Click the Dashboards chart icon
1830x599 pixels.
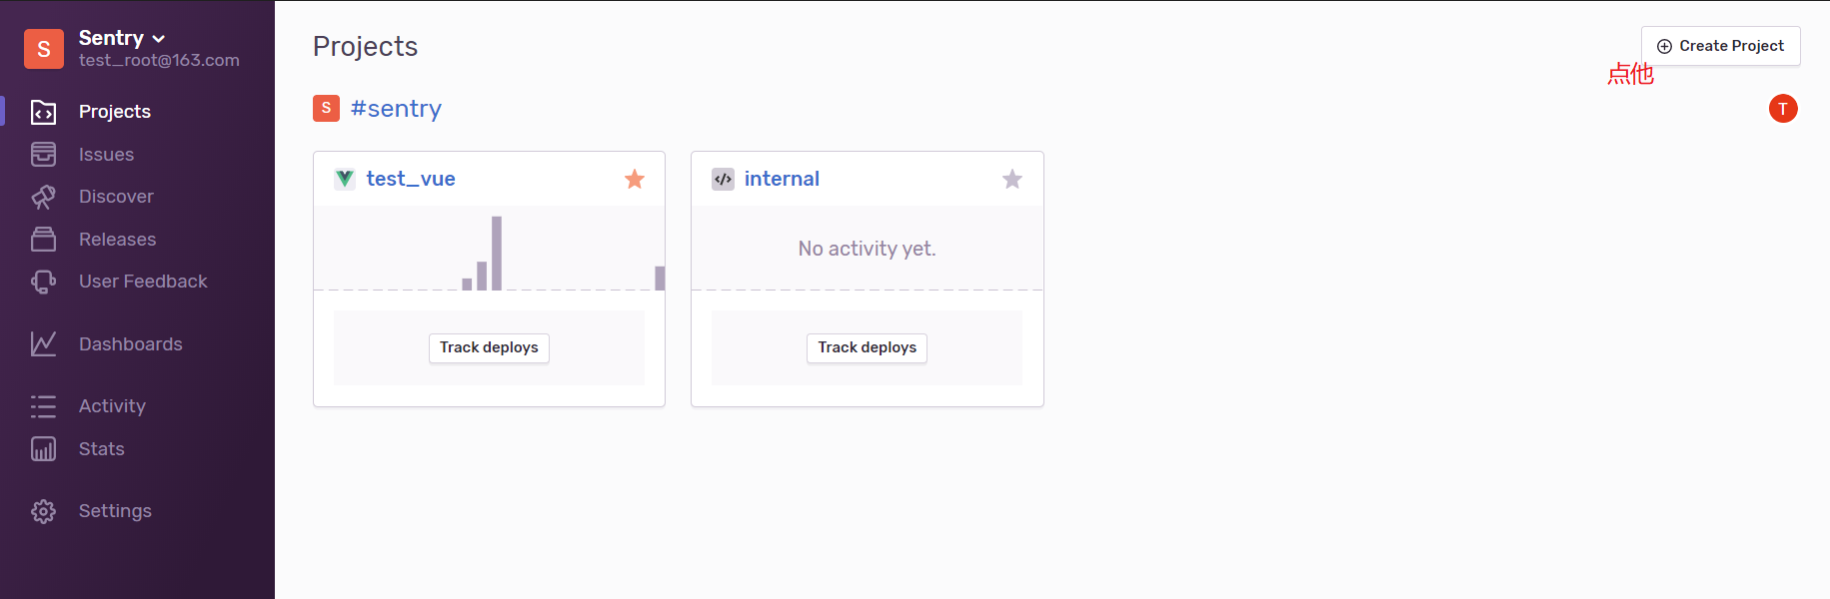[x=43, y=343]
